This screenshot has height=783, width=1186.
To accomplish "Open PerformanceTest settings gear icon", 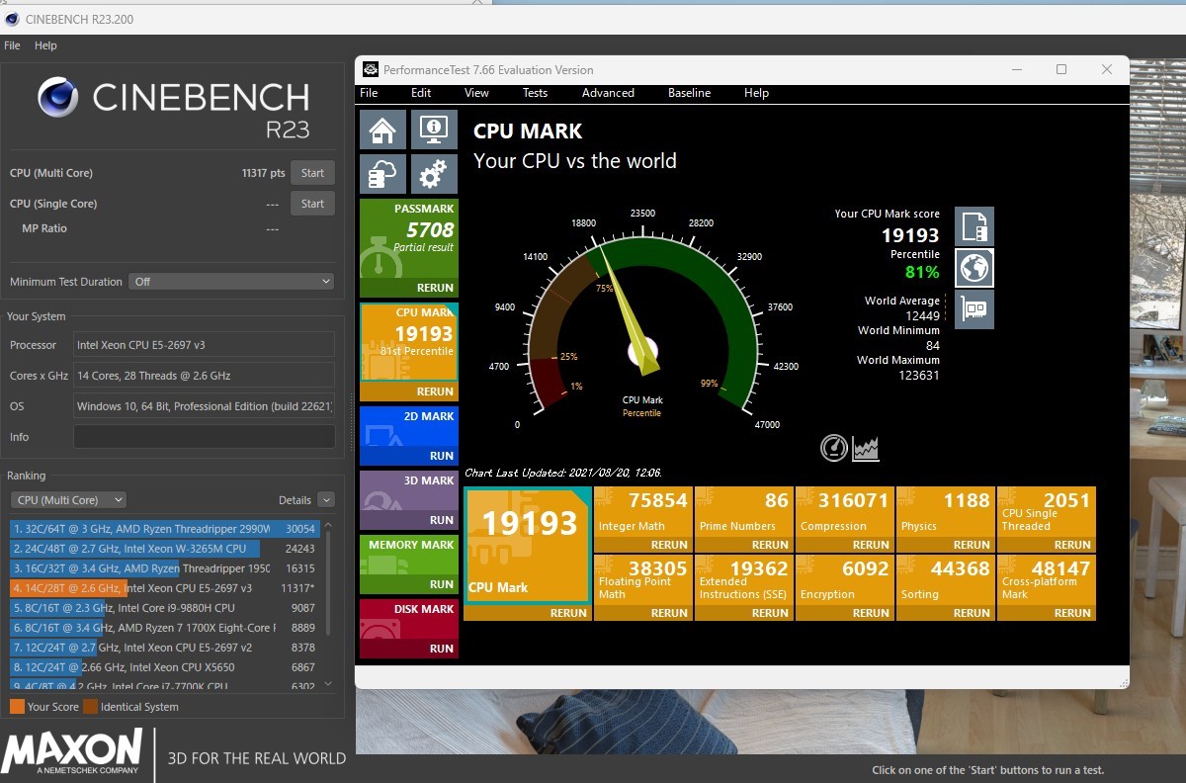I will point(434,174).
